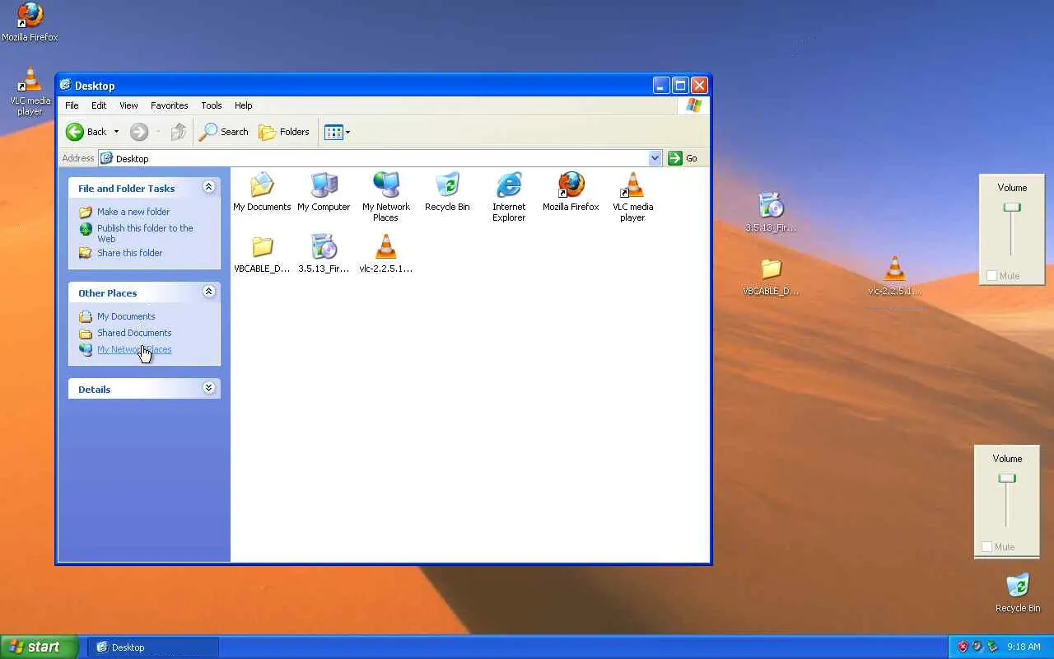Viewport: 1054px width, 659px height.
Task: Select Mozilla Firefox icon on the desktop wallpaper
Action: coord(30,22)
